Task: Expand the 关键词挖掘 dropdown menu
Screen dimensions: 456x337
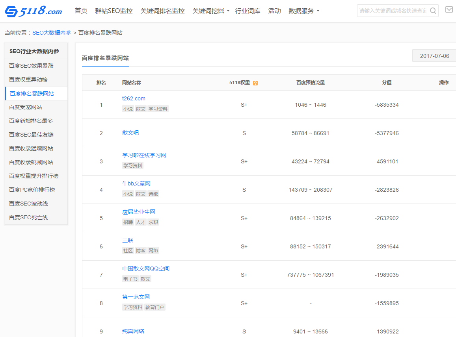Action: coord(211,11)
